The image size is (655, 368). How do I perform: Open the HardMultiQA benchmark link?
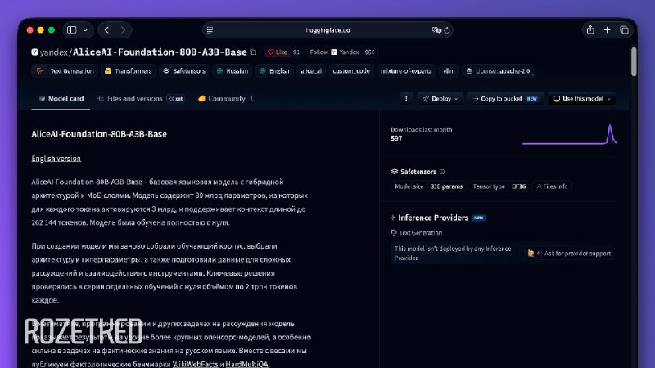point(247,364)
